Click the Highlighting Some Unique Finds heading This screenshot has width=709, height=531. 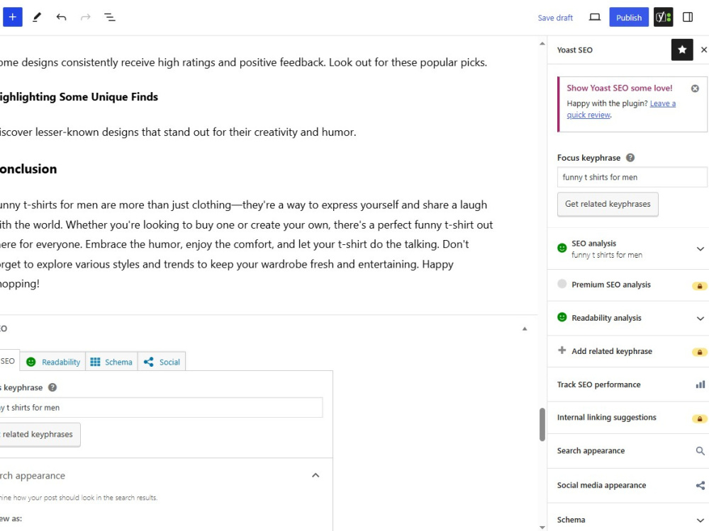pos(79,96)
